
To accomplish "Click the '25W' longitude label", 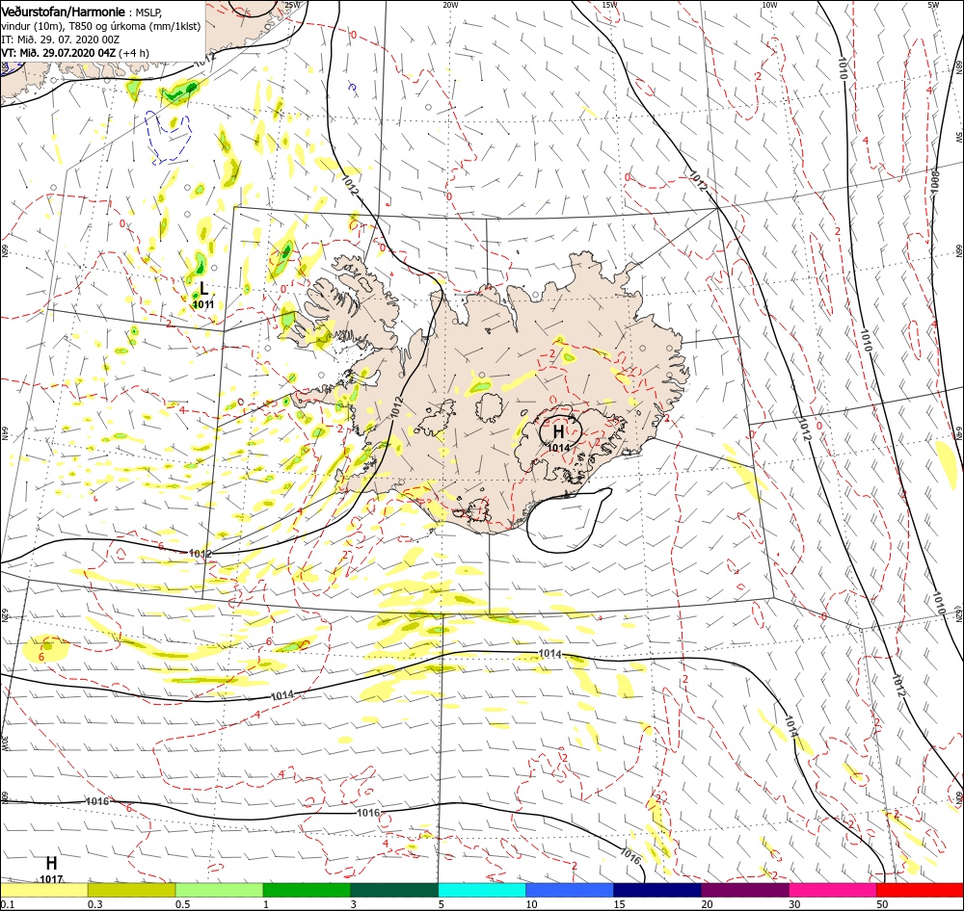I will pos(292,5).
